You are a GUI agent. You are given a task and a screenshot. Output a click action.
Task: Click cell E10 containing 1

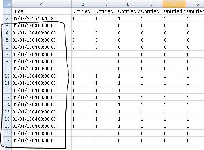pyautogui.click(x=152, y=76)
